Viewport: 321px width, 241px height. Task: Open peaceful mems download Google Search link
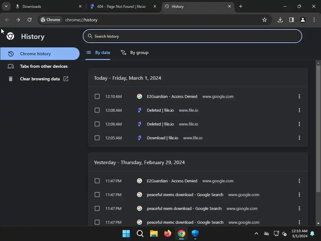click(x=185, y=195)
